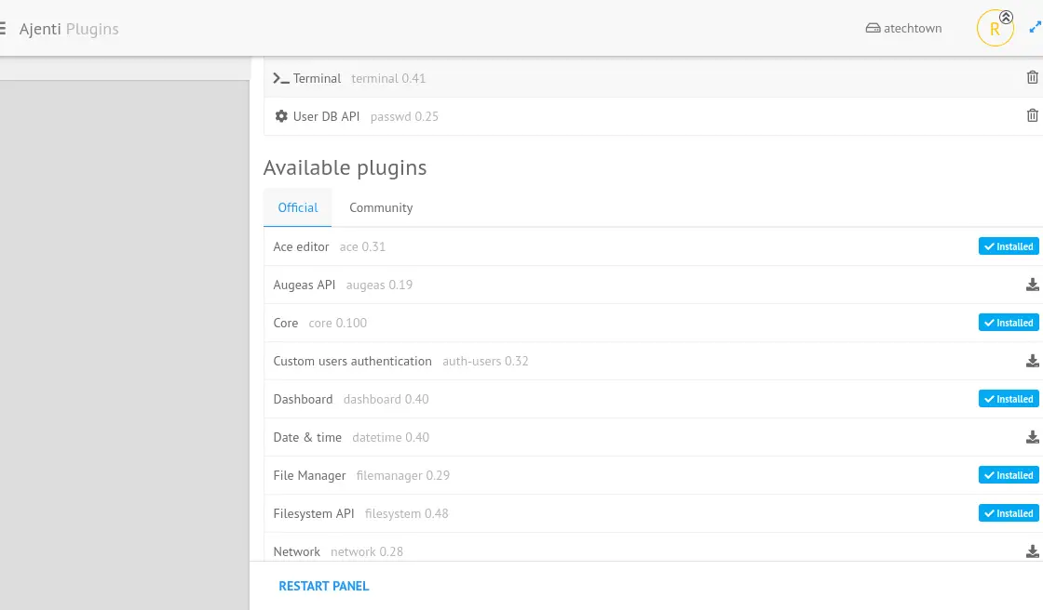Click the Ajenti Plugins title
The width and height of the screenshot is (1043, 610).
[69, 29]
